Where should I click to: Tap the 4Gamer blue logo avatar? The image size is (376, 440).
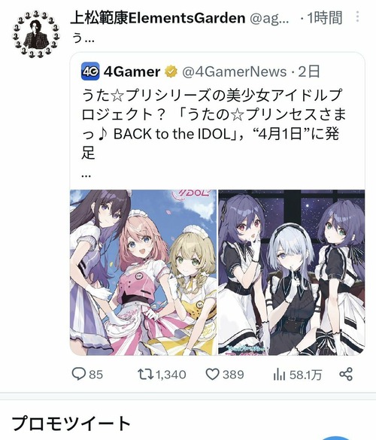pyautogui.click(x=90, y=71)
